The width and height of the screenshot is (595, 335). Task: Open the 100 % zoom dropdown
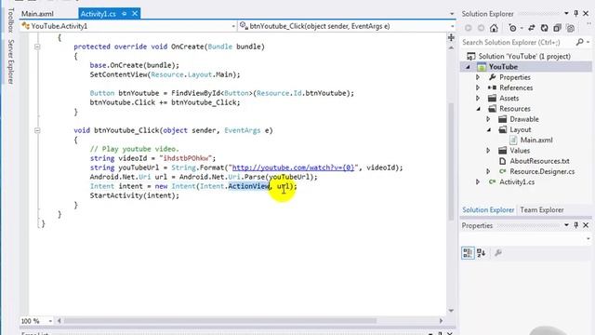50,321
